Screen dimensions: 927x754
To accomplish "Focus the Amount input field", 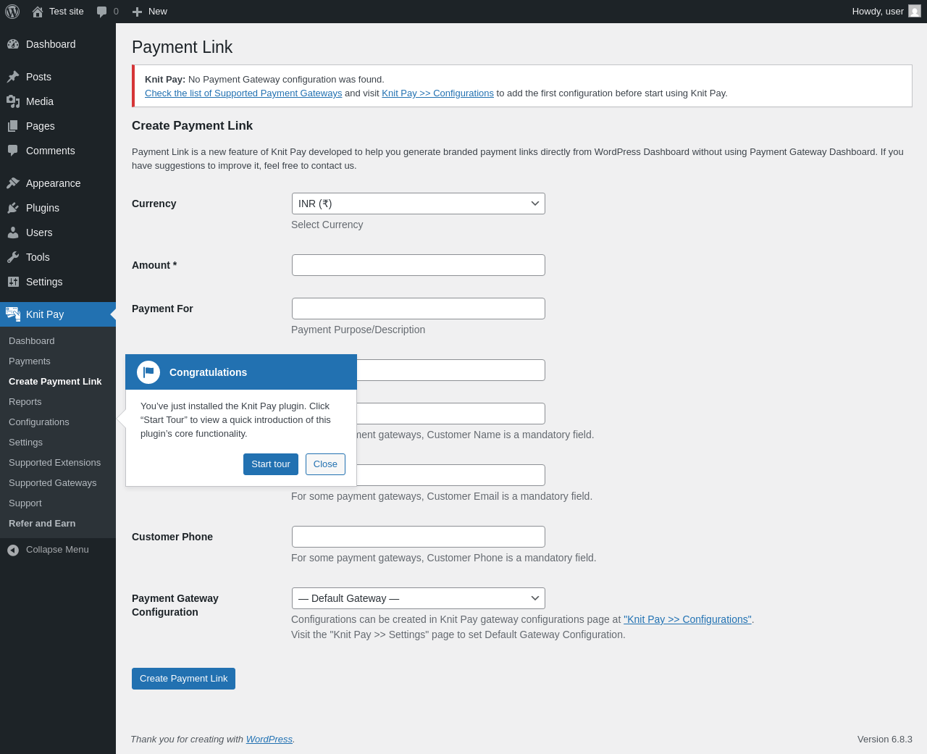I will pos(418,265).
